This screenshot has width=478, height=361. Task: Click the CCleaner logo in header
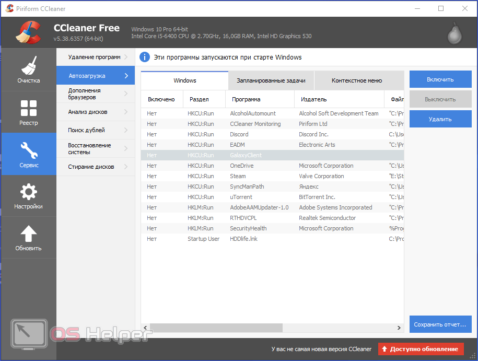pos(28,32)
